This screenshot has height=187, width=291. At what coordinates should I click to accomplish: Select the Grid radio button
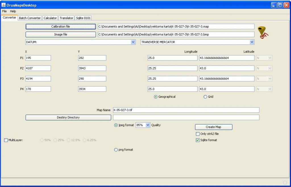(205, 97)
